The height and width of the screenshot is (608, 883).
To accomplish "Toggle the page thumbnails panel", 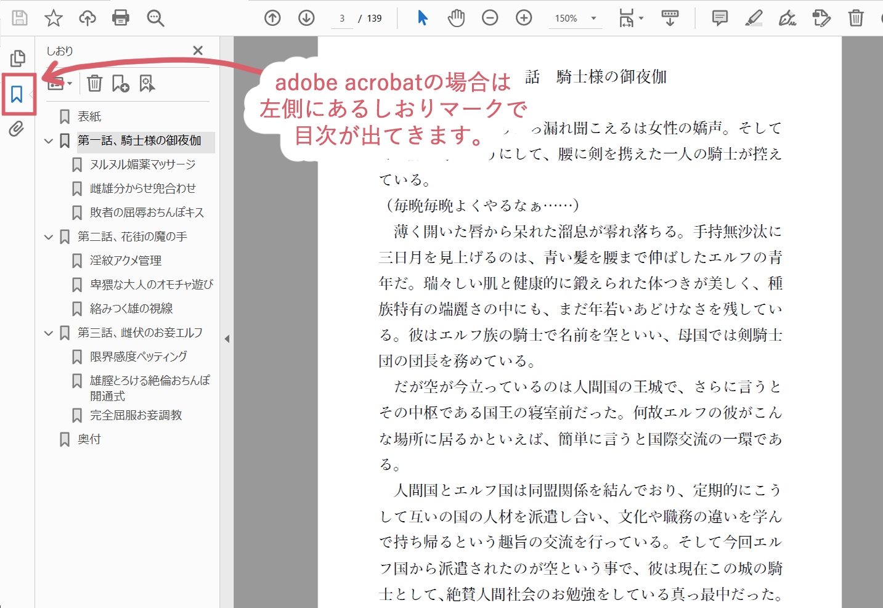I will click(17, 59).
